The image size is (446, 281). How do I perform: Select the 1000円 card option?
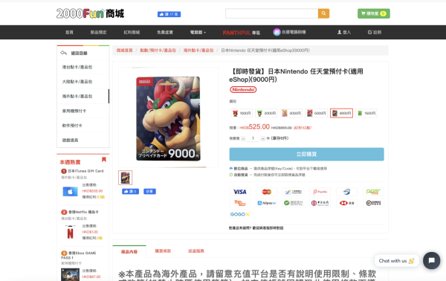click(x=241, y=113)
